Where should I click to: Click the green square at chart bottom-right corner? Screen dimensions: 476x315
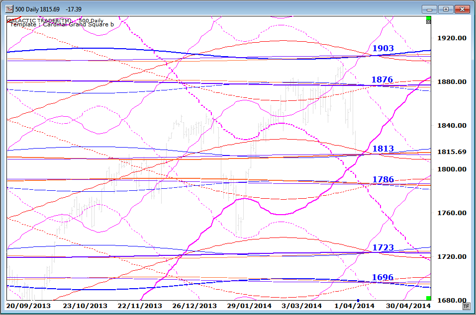[x=428, y=298]
